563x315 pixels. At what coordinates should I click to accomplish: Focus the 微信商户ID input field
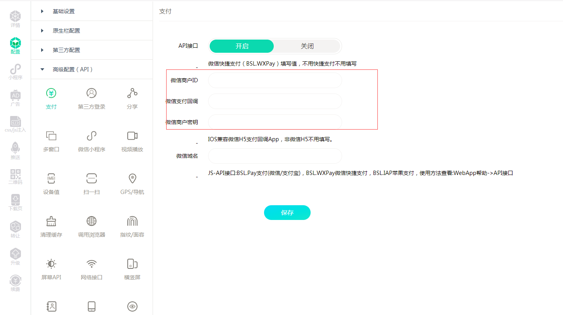tap(275, 80)
